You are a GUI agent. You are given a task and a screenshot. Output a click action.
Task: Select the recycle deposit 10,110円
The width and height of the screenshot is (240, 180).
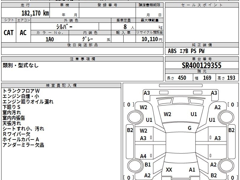pos(152,39)
